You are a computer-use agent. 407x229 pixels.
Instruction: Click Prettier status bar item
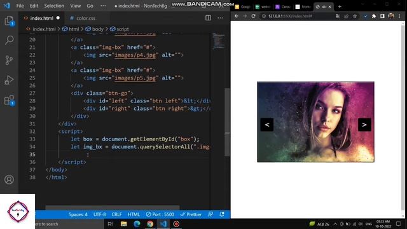pos(191,214)
